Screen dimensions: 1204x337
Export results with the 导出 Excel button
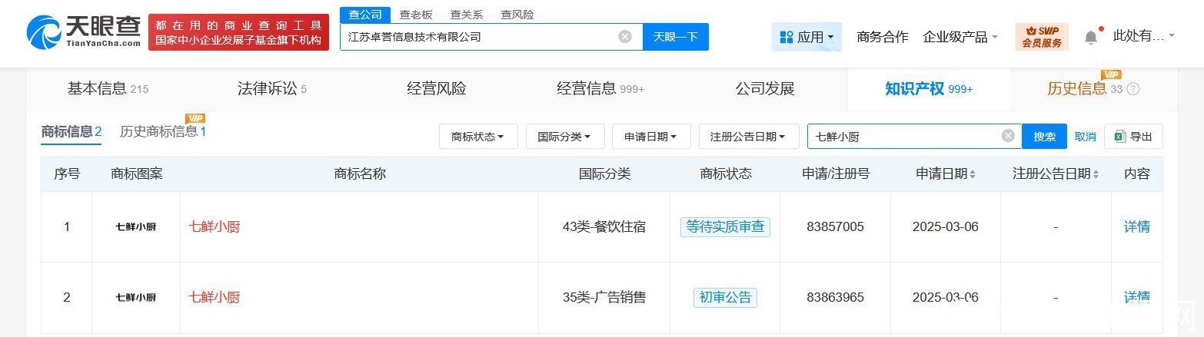point(1133,137)
